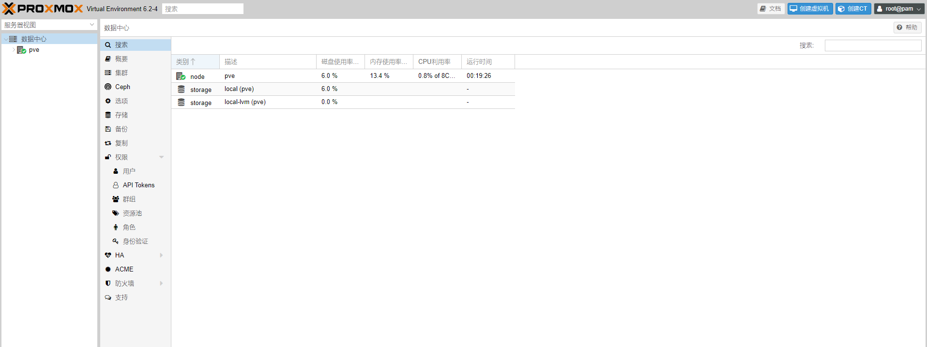
Task: Click the certificate icon next to ACME
Action: [108, 270]
